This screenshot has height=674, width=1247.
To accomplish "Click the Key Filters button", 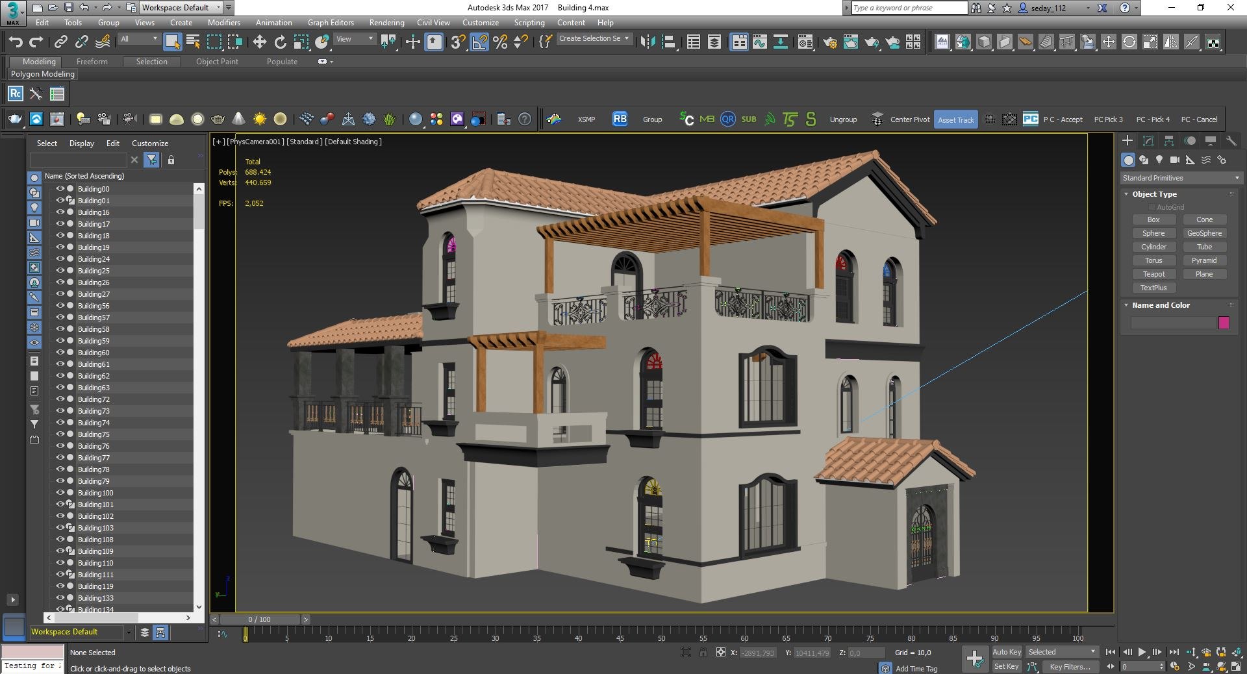I will coord(1070,667).
